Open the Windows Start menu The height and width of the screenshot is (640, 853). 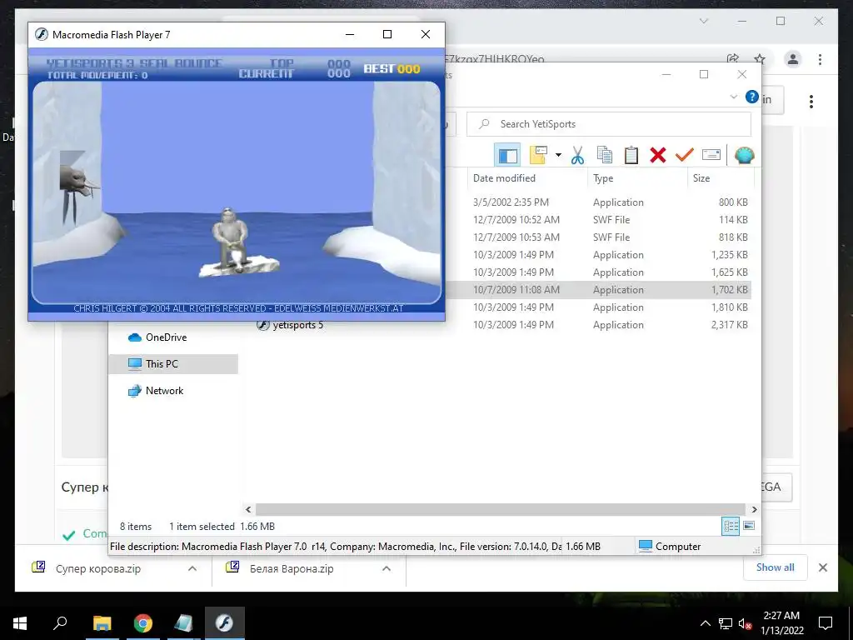pyautogui.click(x=20, y=623)
